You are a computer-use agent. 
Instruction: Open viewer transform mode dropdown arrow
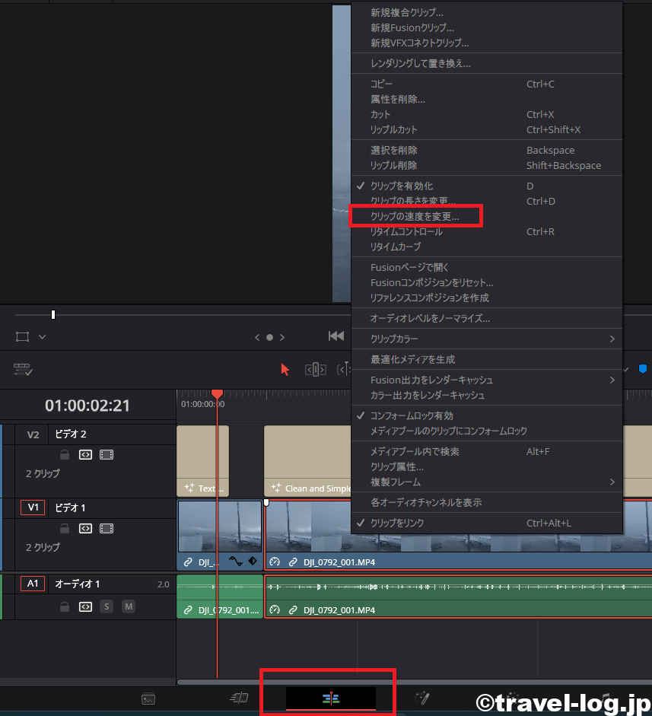(x=43, y=336)
